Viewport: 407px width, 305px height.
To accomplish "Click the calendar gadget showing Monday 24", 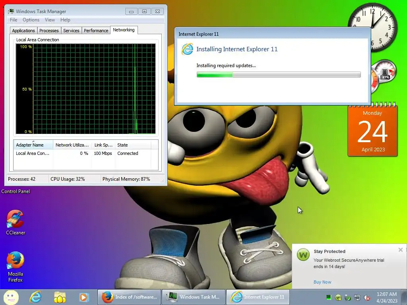I will point(372,130).
